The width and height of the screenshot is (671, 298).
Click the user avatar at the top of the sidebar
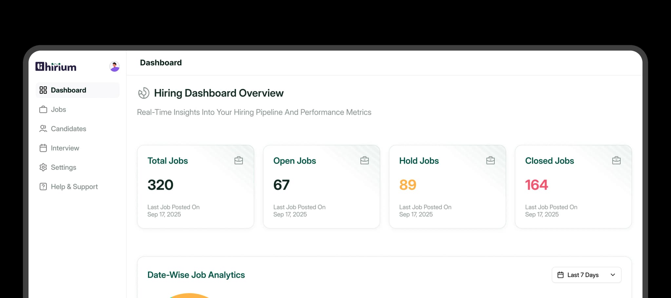(114, 67)
